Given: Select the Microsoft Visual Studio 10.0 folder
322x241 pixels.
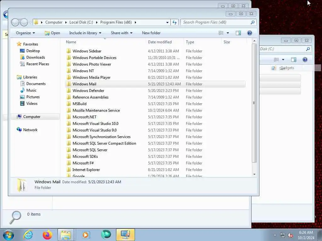Looking at the screenshot, I should tap(96, 123).
